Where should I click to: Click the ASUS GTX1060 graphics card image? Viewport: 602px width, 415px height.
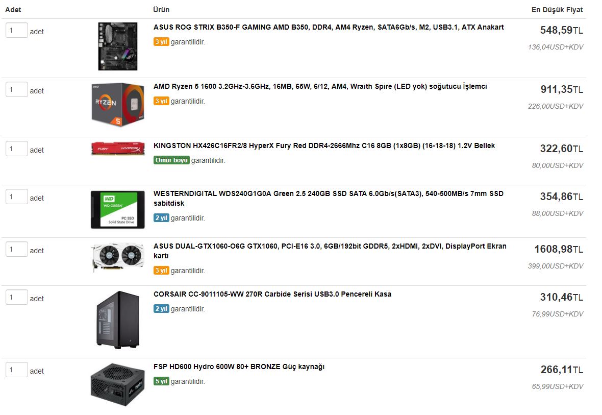[118, 256]
